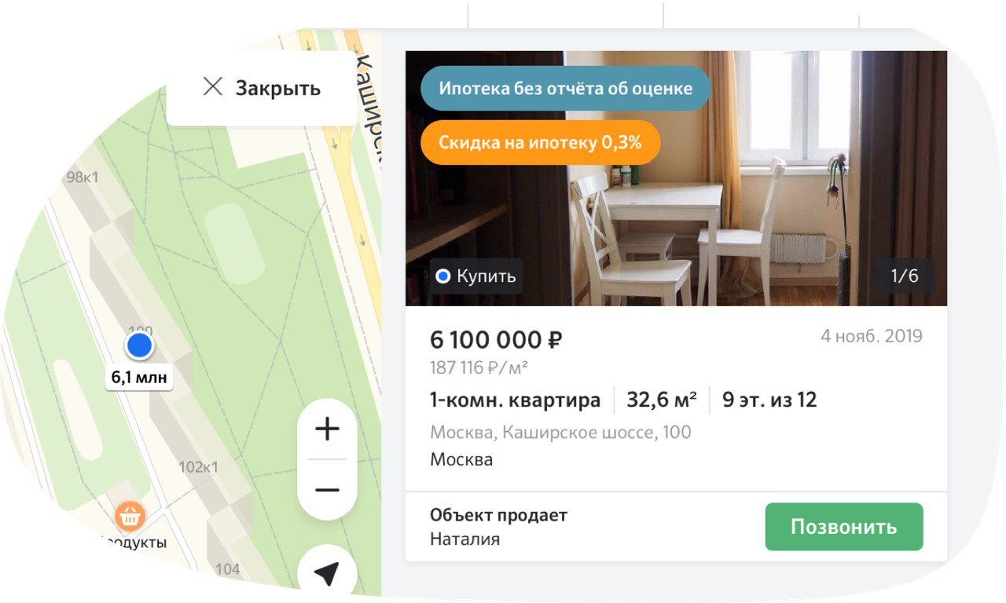This screenshot has height=603, width=1006.
Task: Open Ипотека без отчёта об оценке badge
Action: coord(566,89)
